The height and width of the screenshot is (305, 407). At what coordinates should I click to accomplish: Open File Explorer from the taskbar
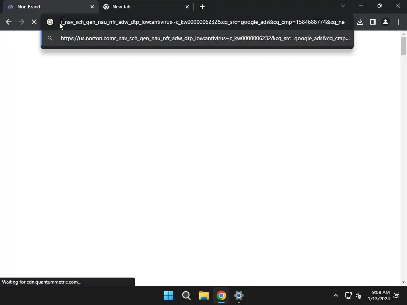pyautogui.click(x=204, y=295)
